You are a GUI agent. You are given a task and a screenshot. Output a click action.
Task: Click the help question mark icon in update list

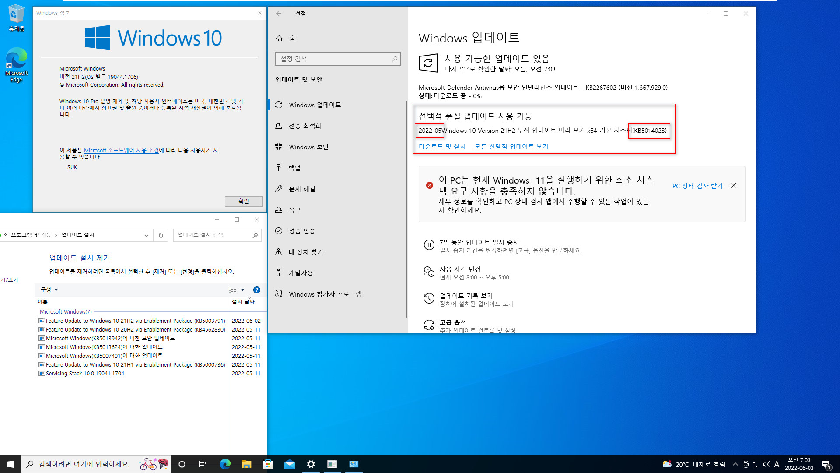point(257,290)
